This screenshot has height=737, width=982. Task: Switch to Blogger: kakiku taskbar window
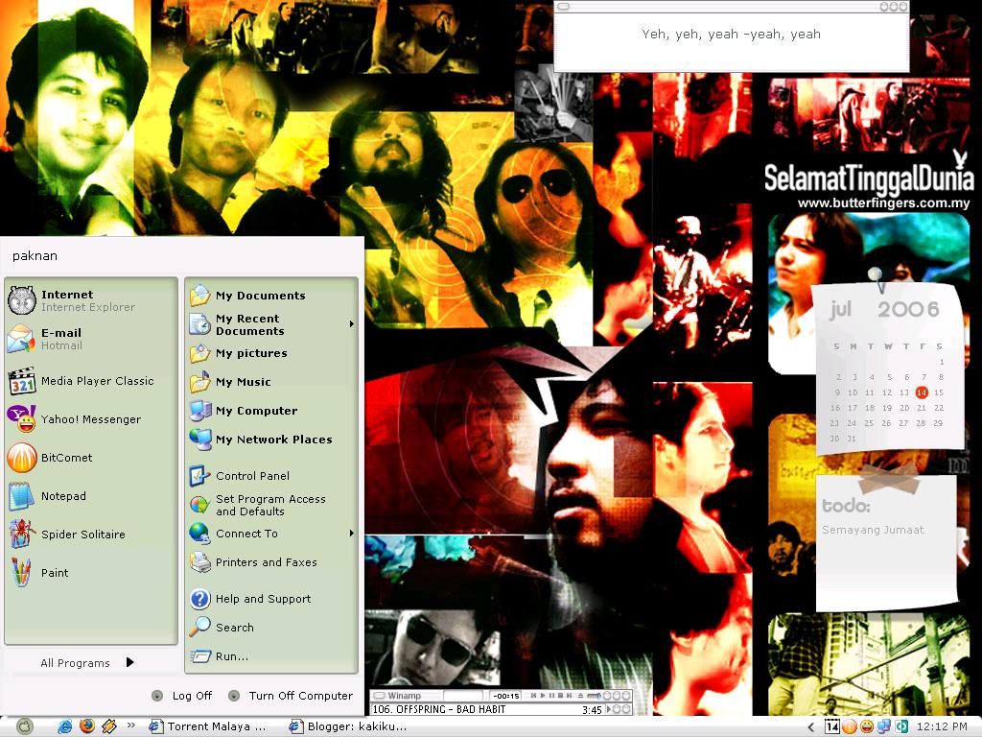coord(347,726)
